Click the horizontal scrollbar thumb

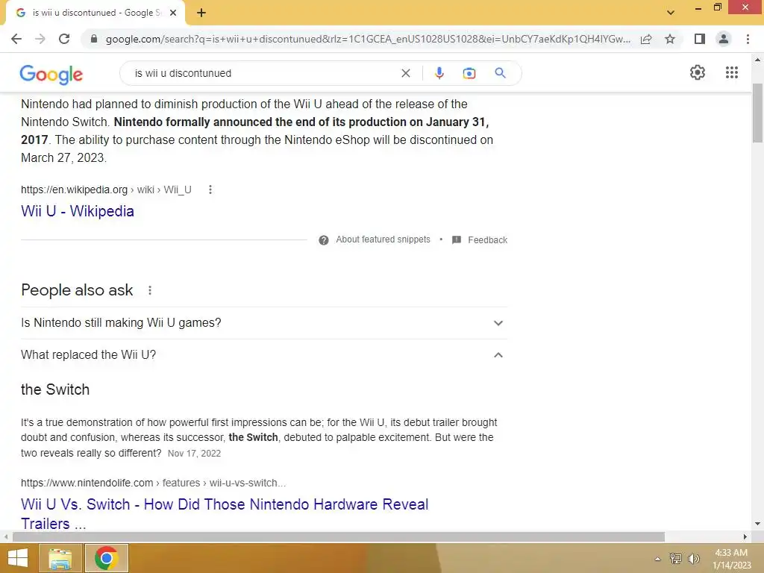click(x=339, y=536)
